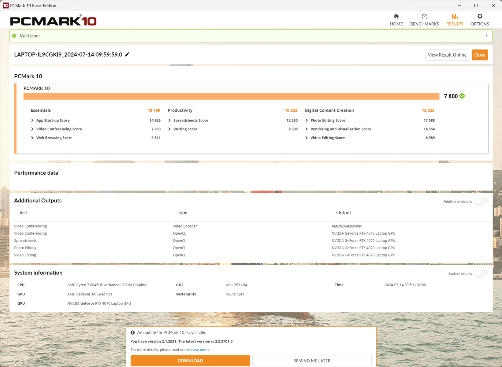
Task: Enable the Additional details toggle
Action: [x=481, y=201]
